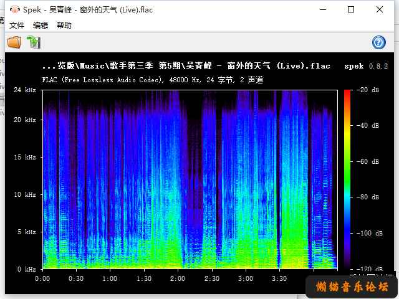Open the 文件 menu
This screenshot has width=399, height=299.
(17, 26)
